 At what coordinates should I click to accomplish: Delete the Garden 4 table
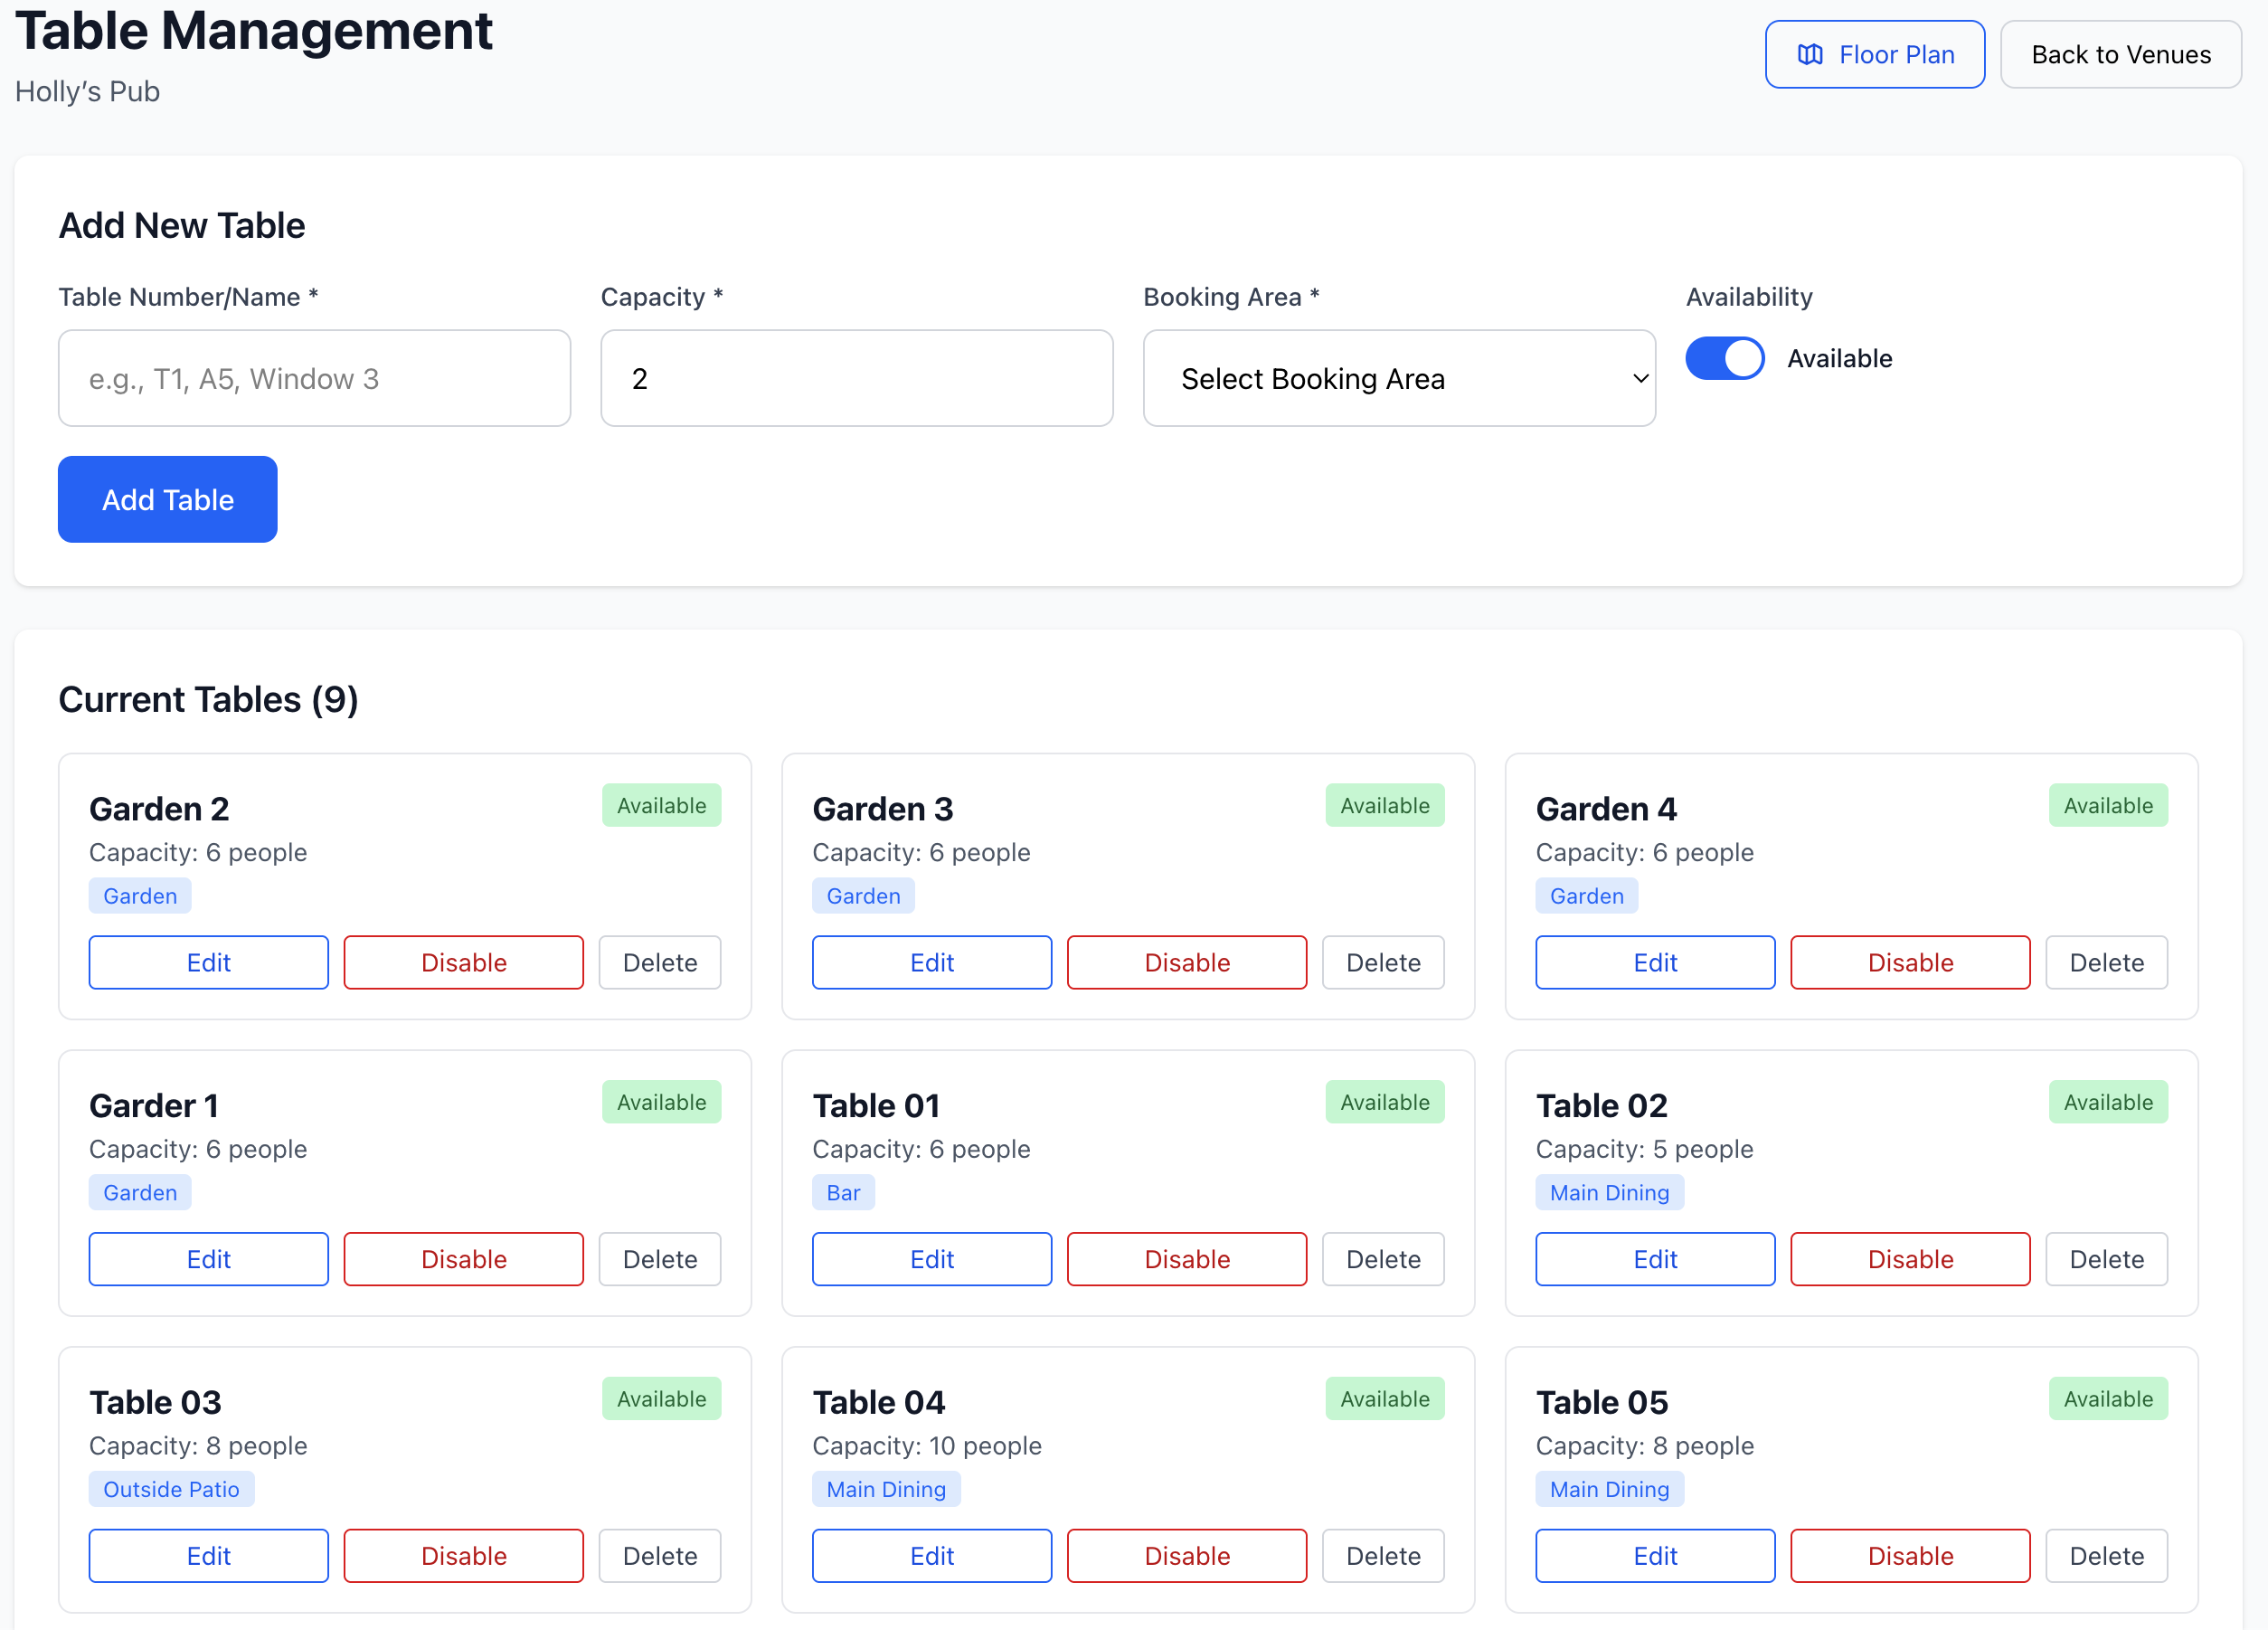click(x=2106, y=962)
